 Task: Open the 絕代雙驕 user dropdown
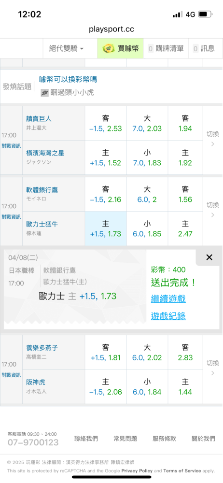click(67, 48)
